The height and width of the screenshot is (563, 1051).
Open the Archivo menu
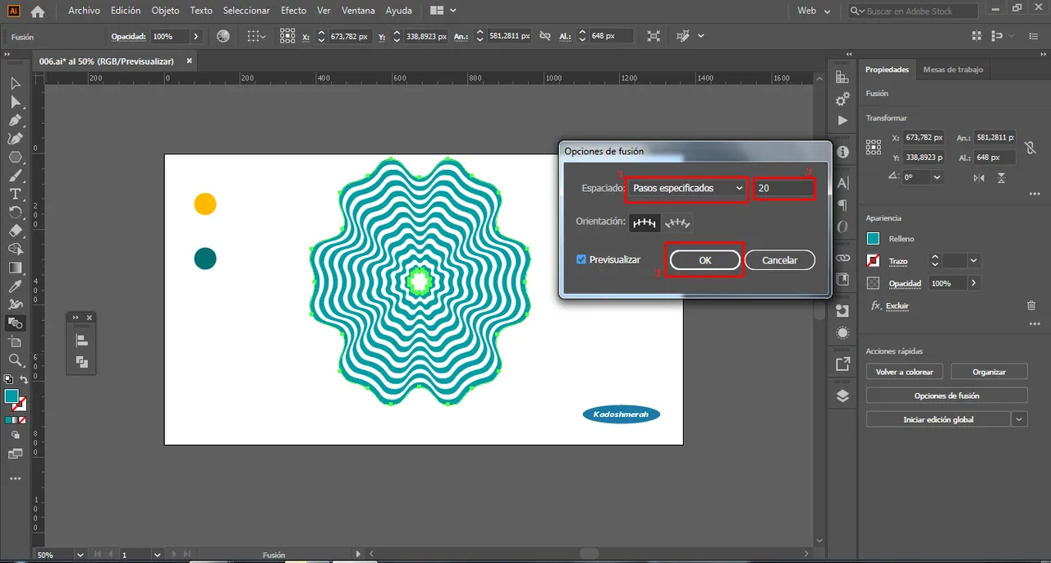pos(85,11)
